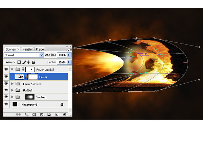Click the Feuer layer mask link icon
The width and height of the screenshot is (203, 144).
[x=26, y=77]
